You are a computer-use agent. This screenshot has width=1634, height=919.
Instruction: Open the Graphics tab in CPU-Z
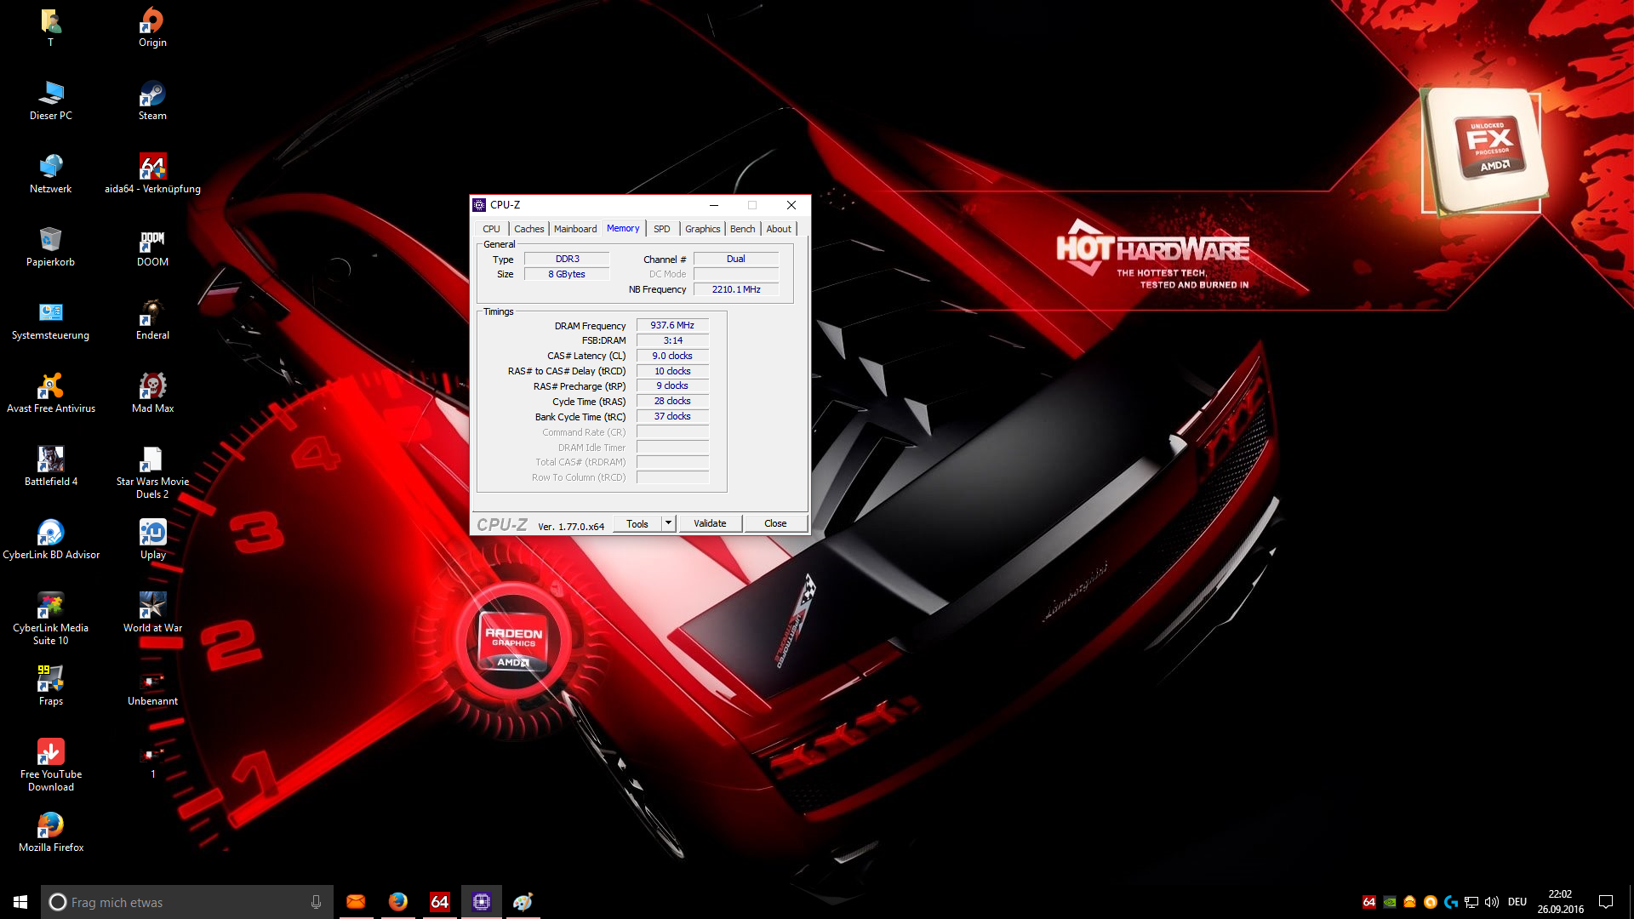point(702,229)
